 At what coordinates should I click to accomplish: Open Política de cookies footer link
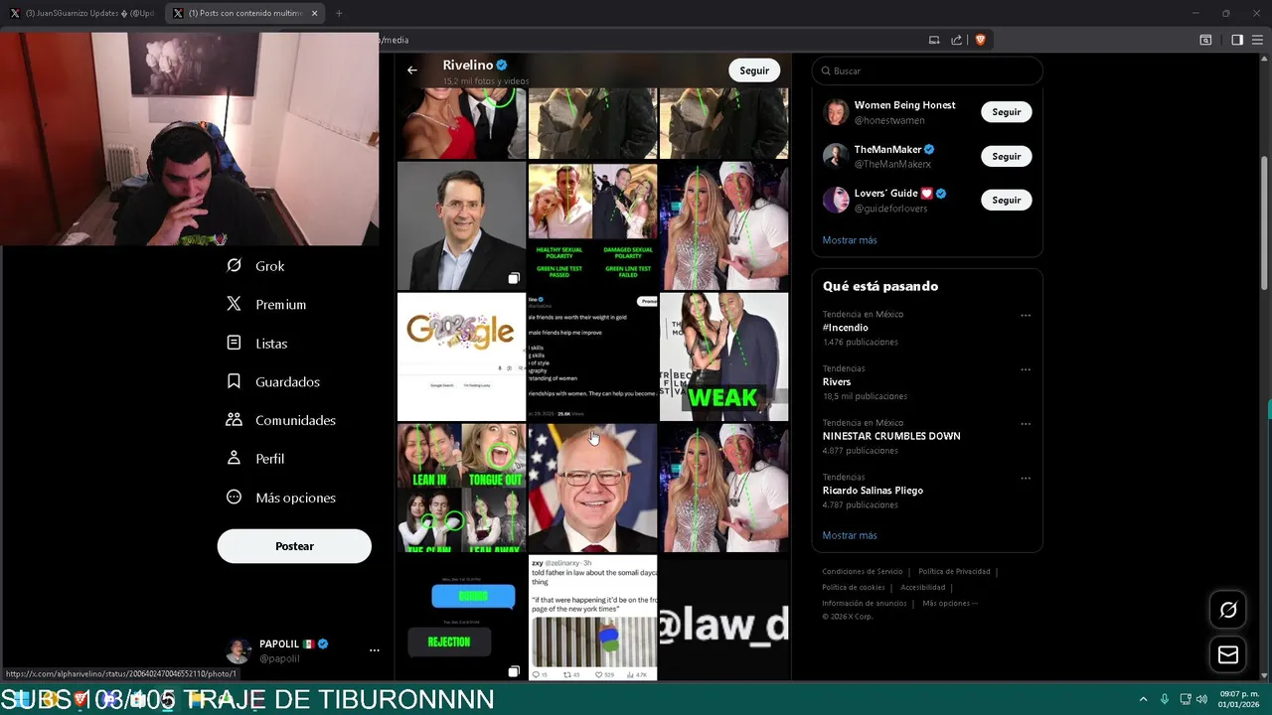coord(854,588)
